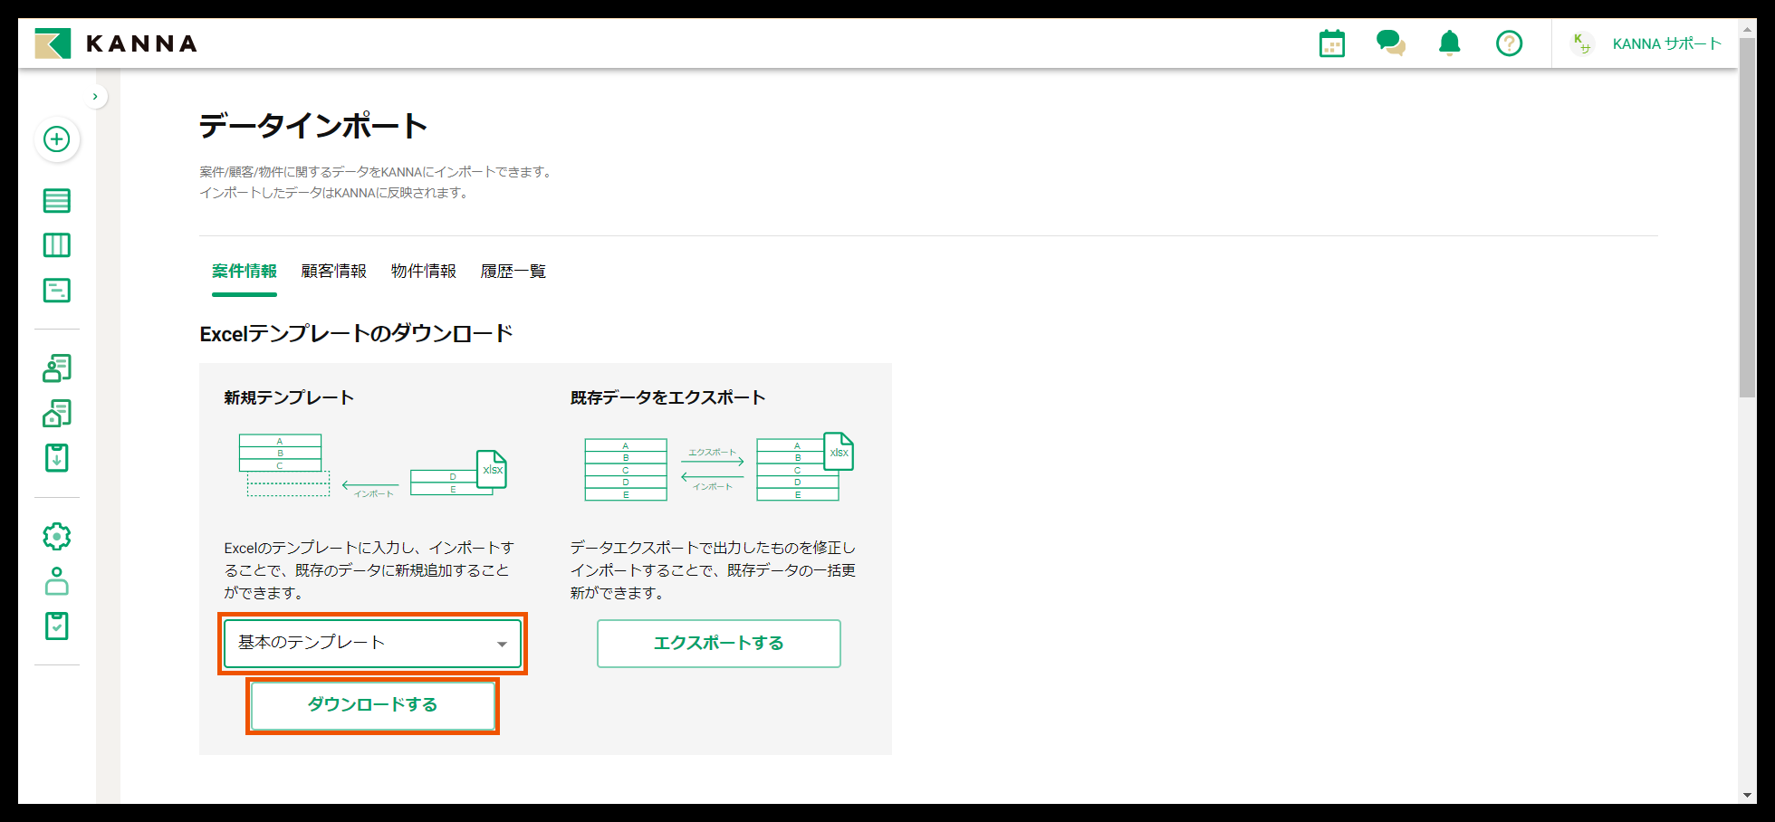Open the customer list icon in the sidebar
This screenshot has height=822, width=1775.
click(56, 368)
